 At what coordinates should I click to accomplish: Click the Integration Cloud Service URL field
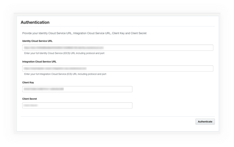[118, 68]
